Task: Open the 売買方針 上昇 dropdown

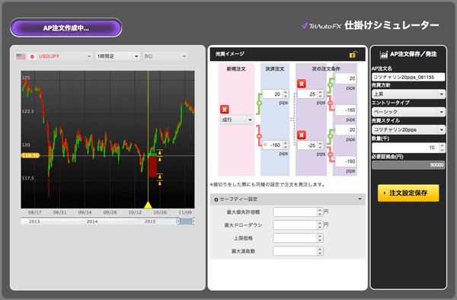Action: point(408,94)
